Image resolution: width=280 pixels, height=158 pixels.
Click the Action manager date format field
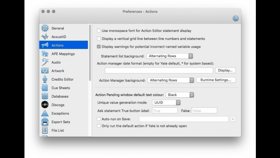(159, 71)
